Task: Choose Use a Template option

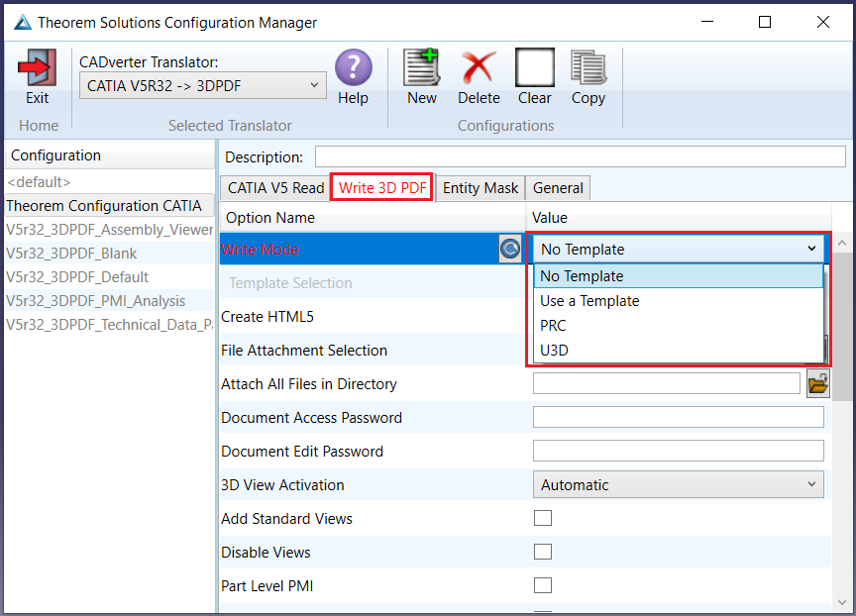Action: coord(678,301)
